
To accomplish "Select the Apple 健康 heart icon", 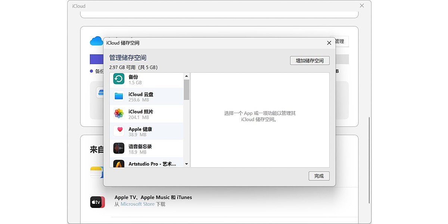I will pyautogui.click(x=118, y=131).
